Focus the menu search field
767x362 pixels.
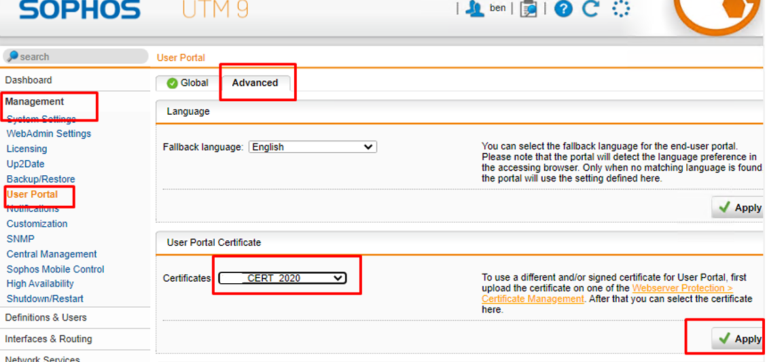(75, 56)
